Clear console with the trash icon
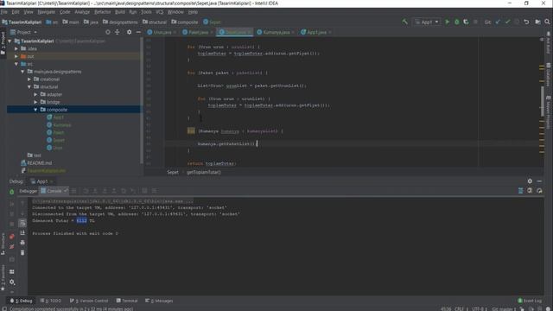 22,253
